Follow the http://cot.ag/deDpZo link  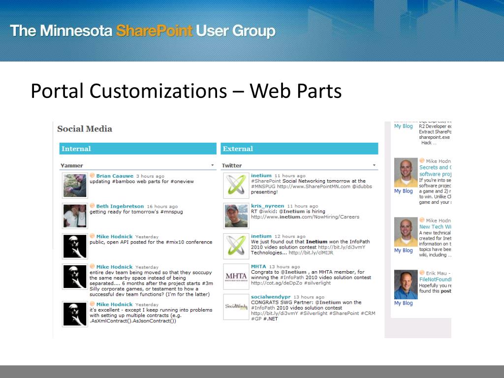[277, 283]
